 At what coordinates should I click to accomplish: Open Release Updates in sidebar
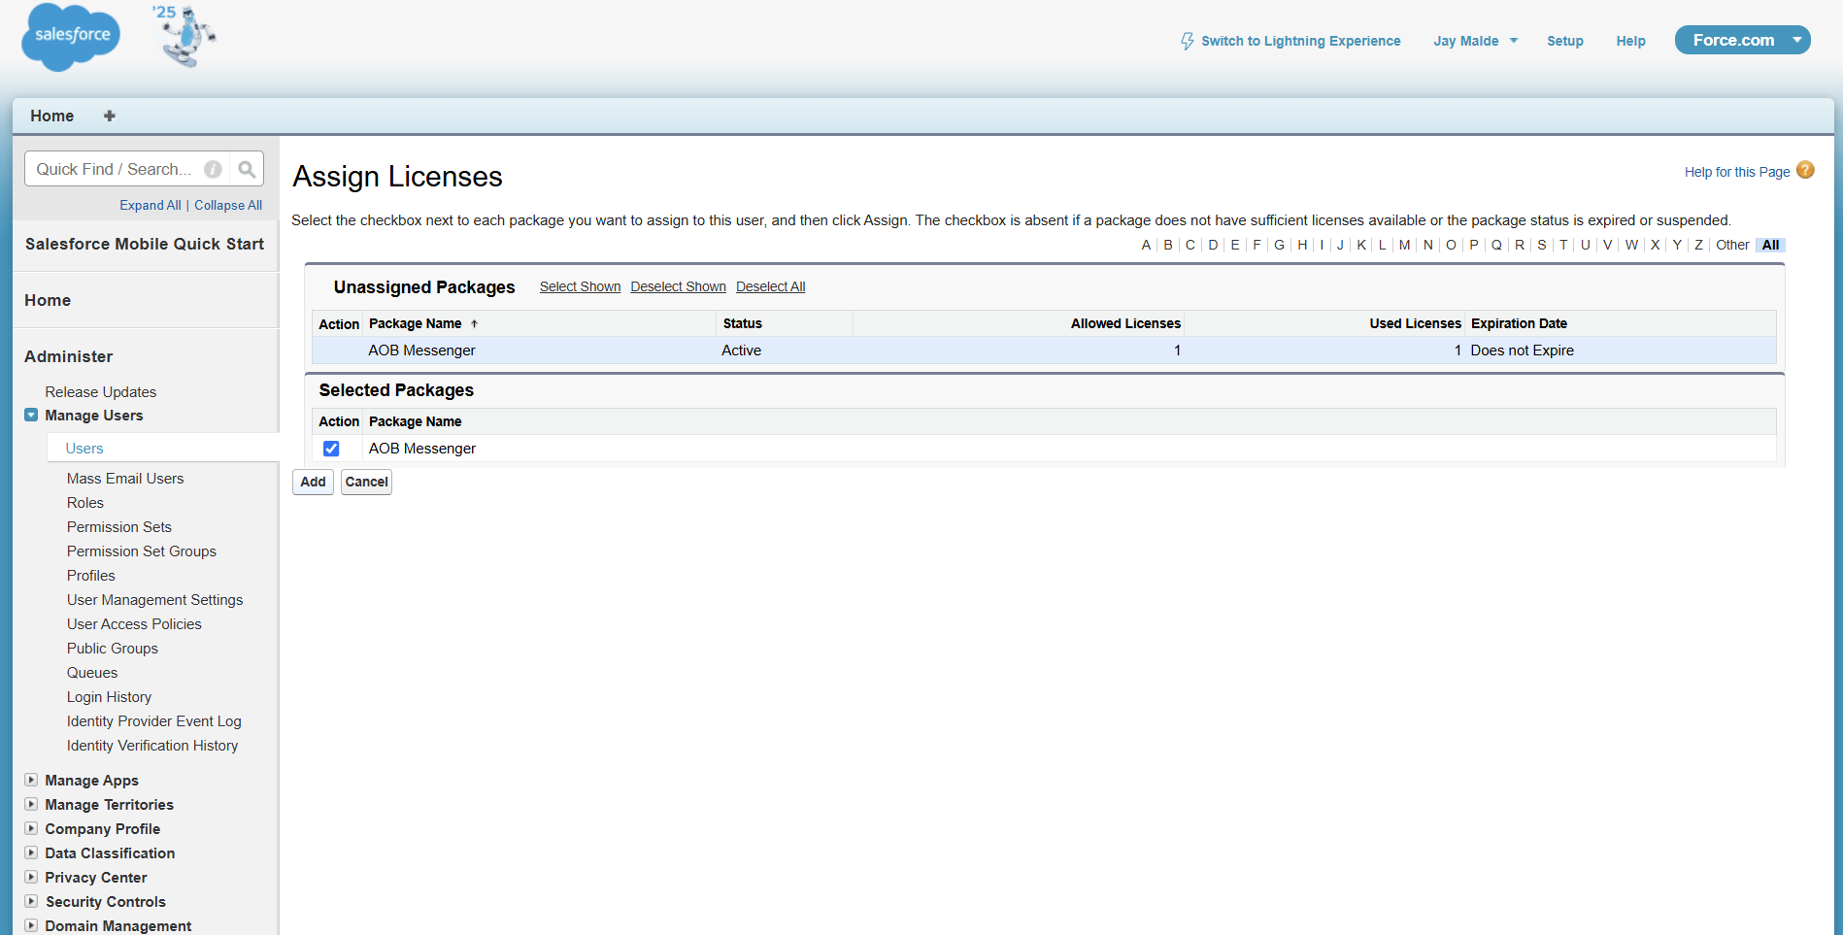tap(100, 391)
